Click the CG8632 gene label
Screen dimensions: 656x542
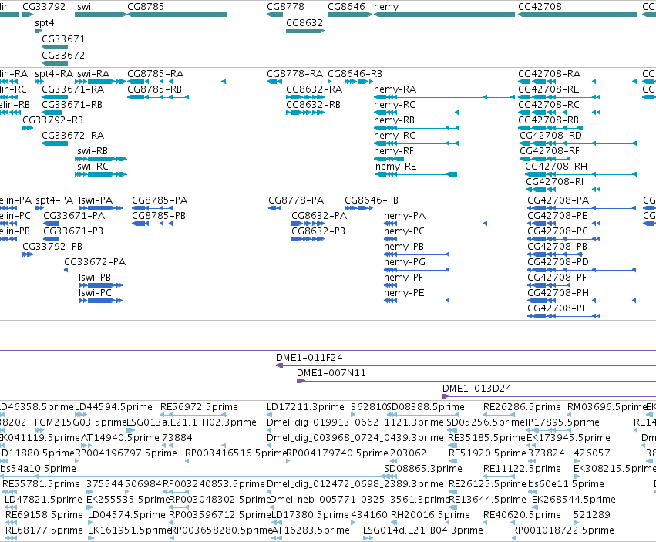coord(304,22)
